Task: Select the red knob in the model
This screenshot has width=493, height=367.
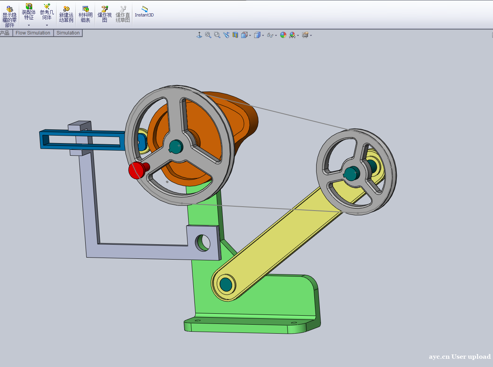Action: pyautogui.click(x=136, y=171)
